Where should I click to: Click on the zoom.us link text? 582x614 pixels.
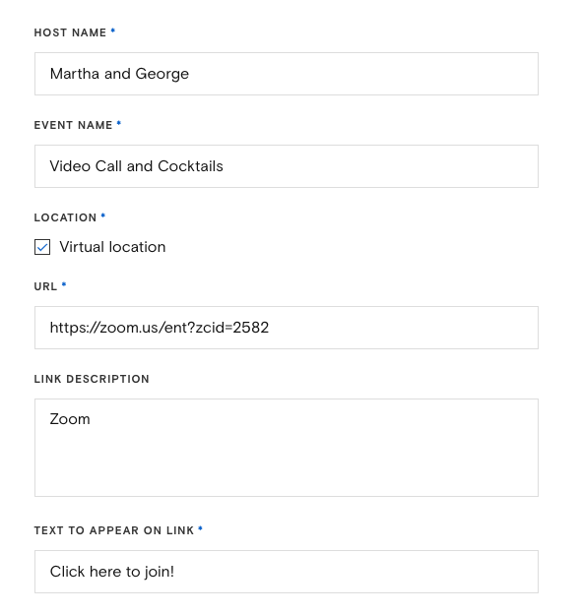pos(160,328)
